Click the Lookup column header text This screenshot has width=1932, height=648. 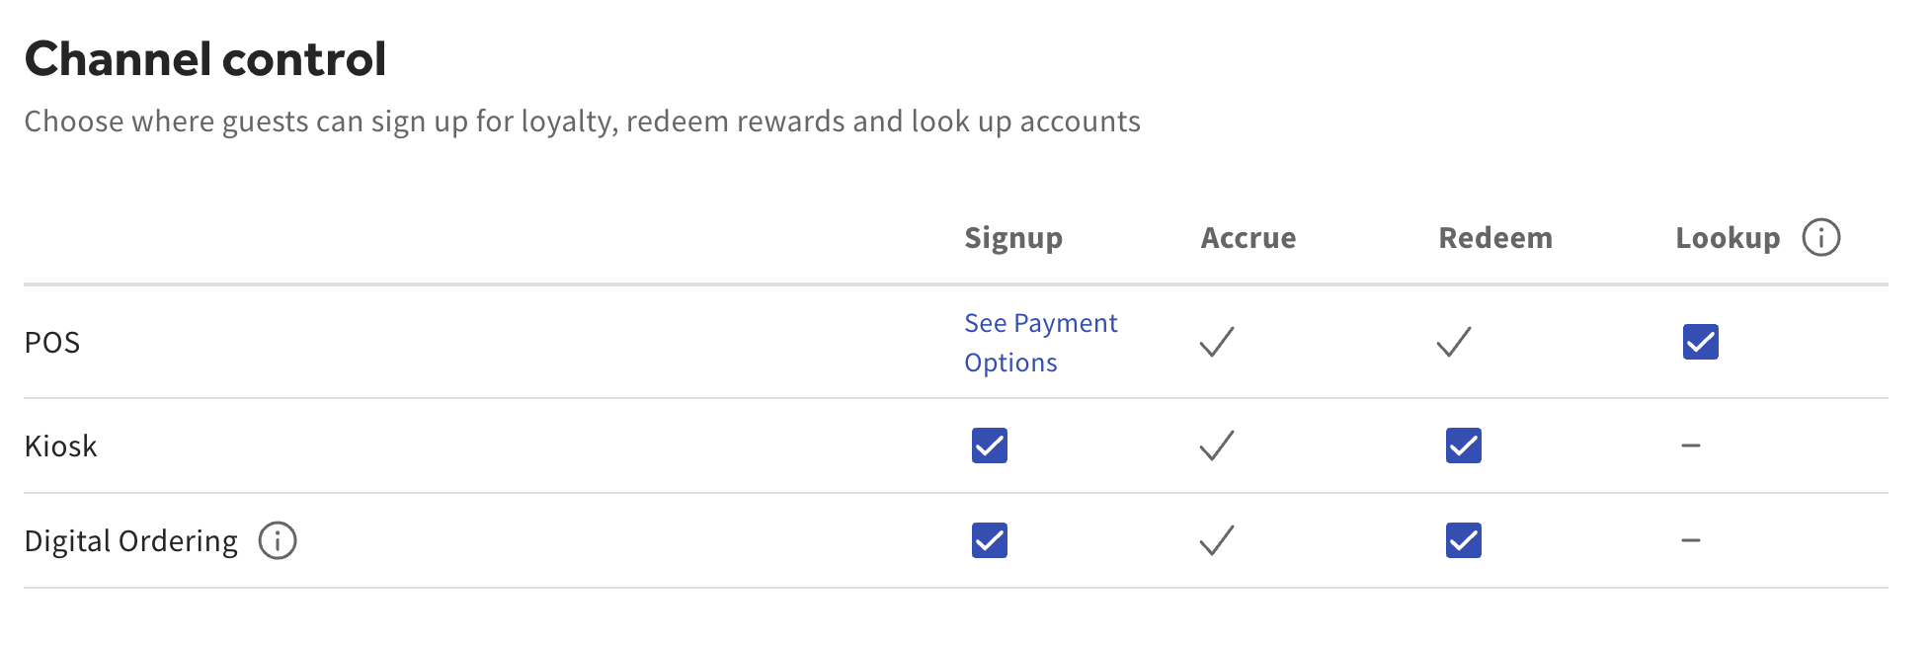1728,238
